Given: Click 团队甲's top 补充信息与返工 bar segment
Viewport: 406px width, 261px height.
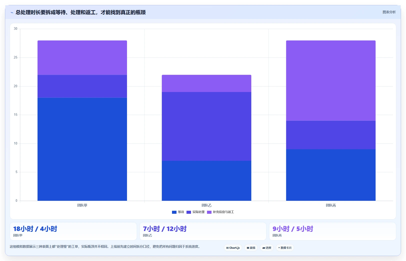Looking at the screenshot, I should coord(82,57).
